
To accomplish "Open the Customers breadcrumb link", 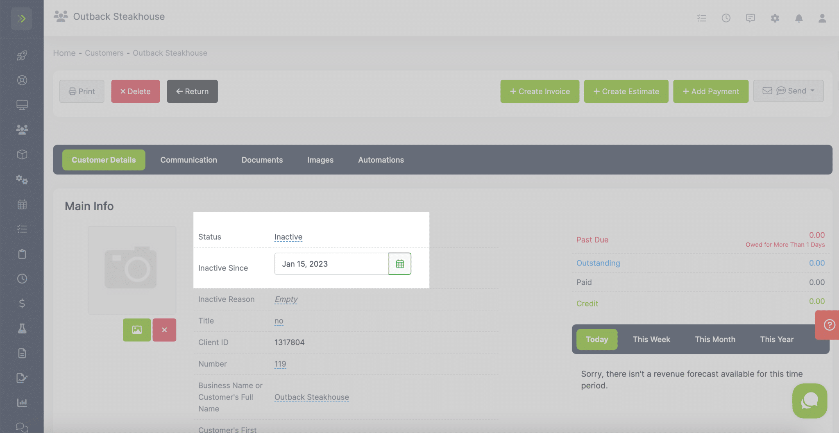I will tap(104, 53).
